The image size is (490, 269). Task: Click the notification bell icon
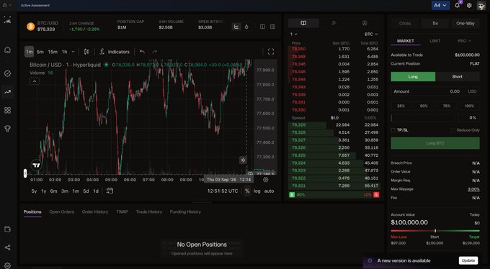[x=457, y=5]
